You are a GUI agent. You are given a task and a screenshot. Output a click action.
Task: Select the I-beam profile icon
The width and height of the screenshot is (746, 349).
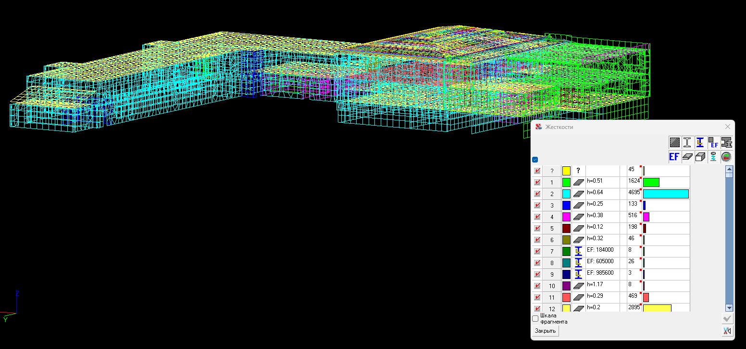[687, 142]
